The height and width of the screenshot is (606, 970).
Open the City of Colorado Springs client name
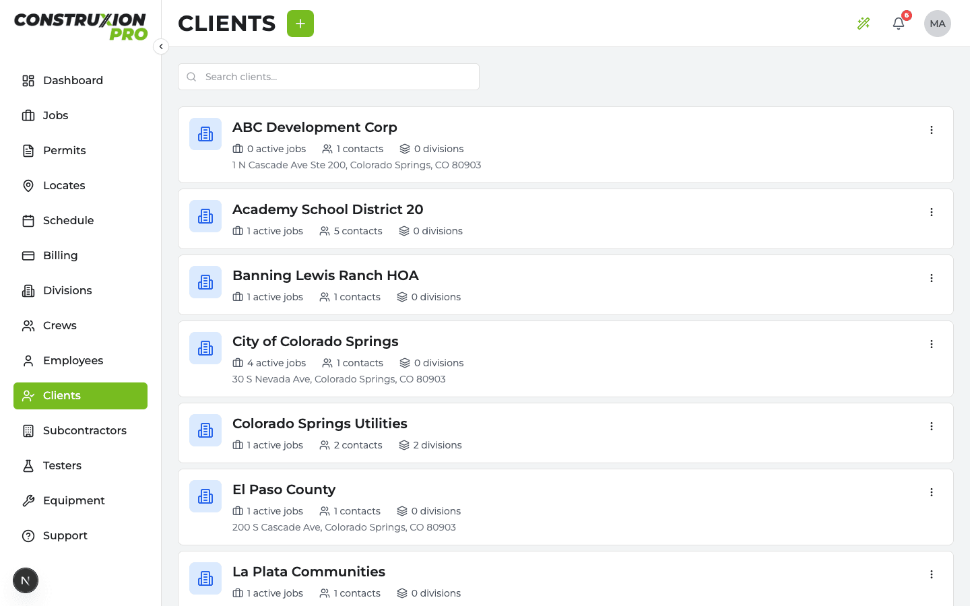coord(315,341)
